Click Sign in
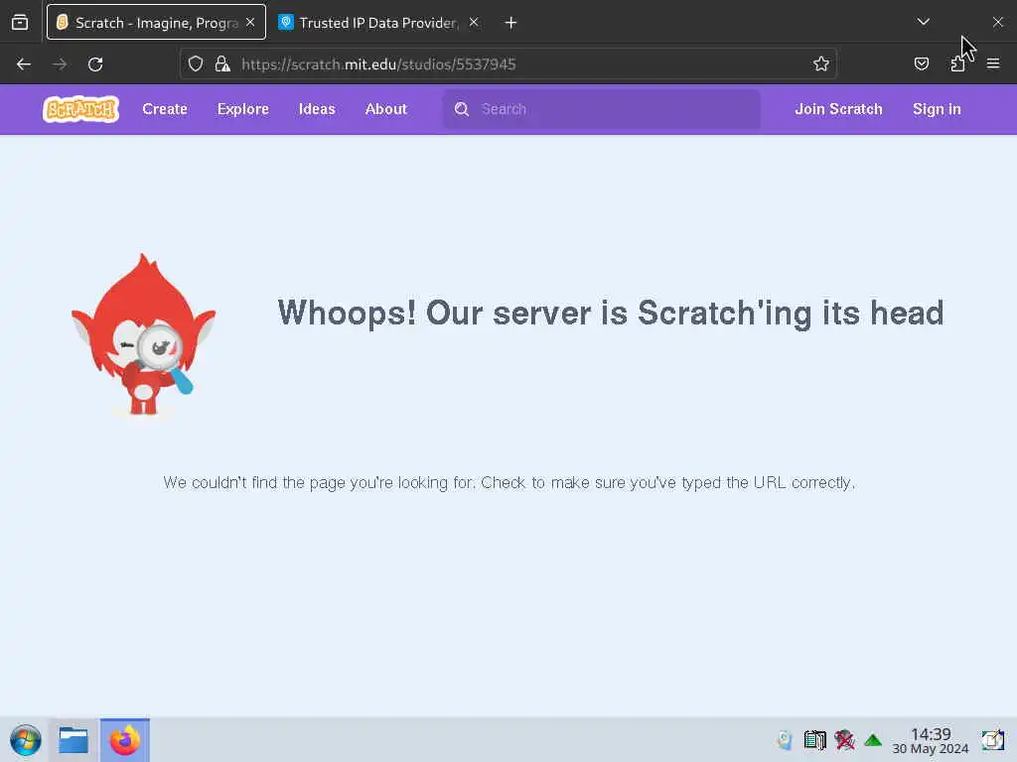The width and height of the screenshot is (1017, 762). 937,109
